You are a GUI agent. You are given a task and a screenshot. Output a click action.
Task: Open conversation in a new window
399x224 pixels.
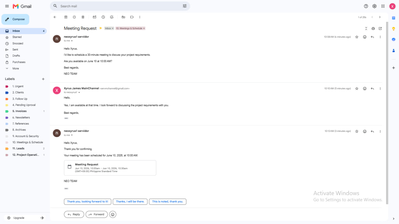pyautogui.click(x=380, y=28)
